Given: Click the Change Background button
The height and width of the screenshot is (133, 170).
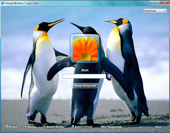Looking at the screenshot, I should click(85, 86).
